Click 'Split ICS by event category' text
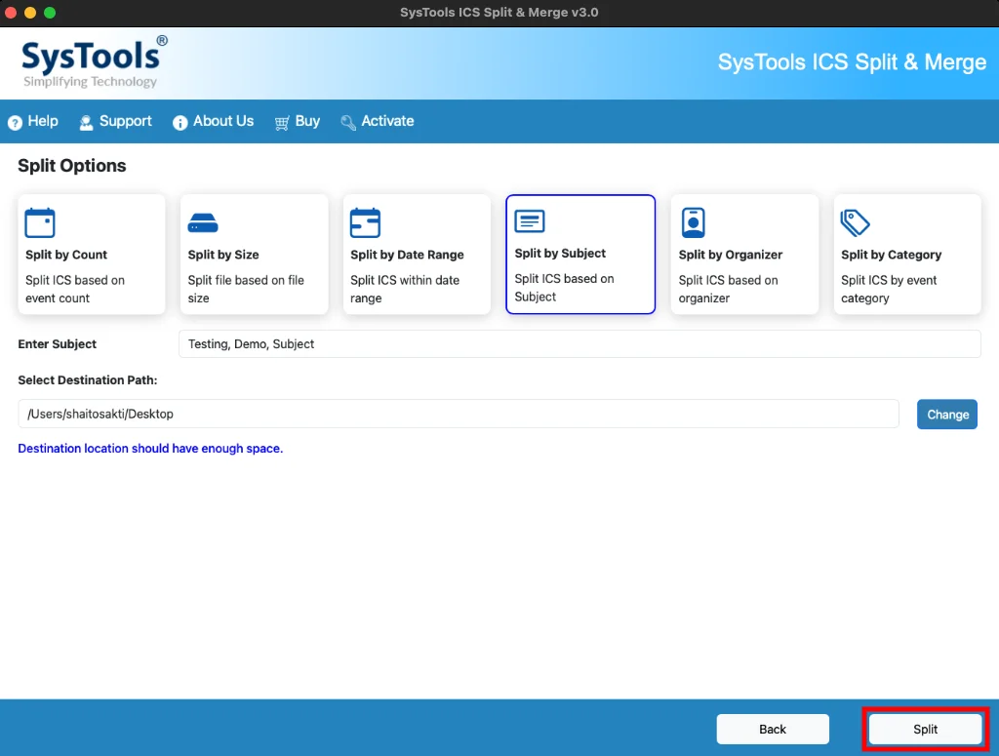Image resolution: width=999 pixels, height=756 pixels. pyautogui.click(x=889, y=289)
